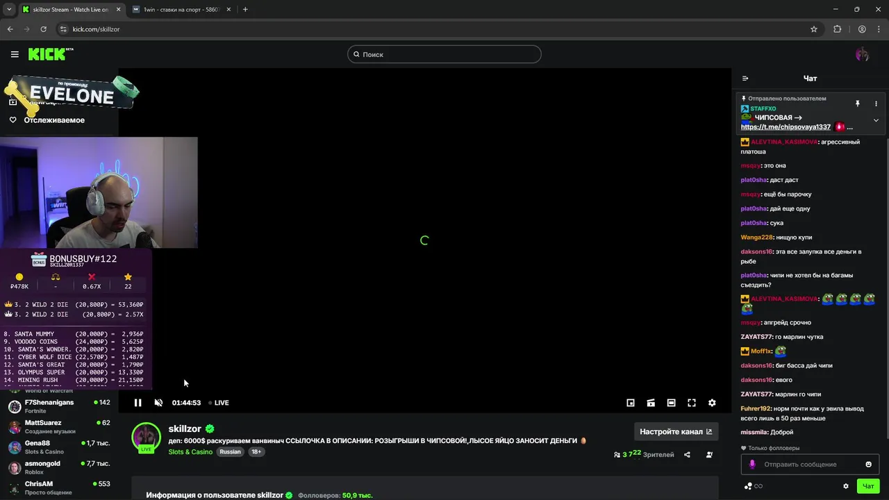Open the hamburger menu next to Kick logo
Screen dimensions: 889x500
[15, 54]
